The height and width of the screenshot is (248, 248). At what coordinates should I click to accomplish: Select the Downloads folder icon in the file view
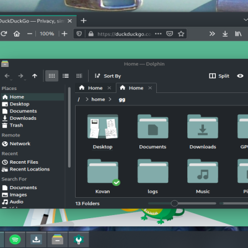pyautogui.click(x=203, y=126)
